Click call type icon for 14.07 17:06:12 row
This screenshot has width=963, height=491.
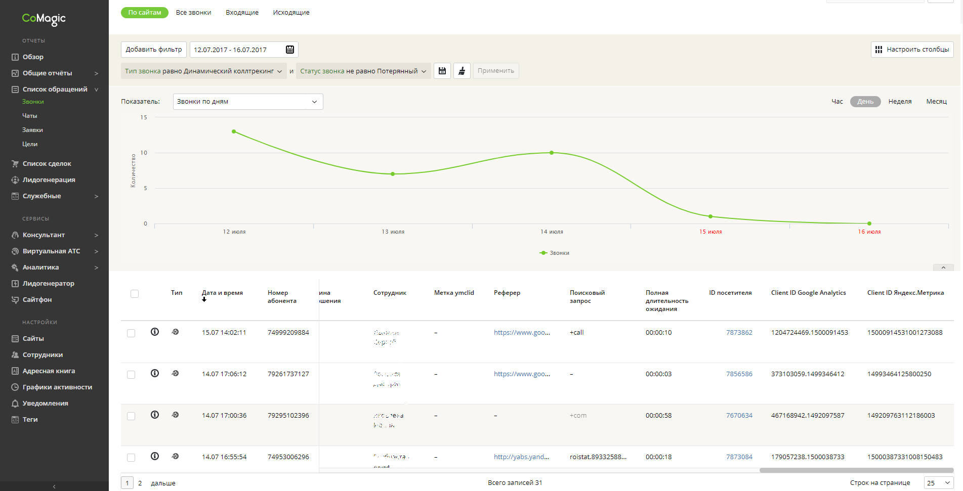176,373
